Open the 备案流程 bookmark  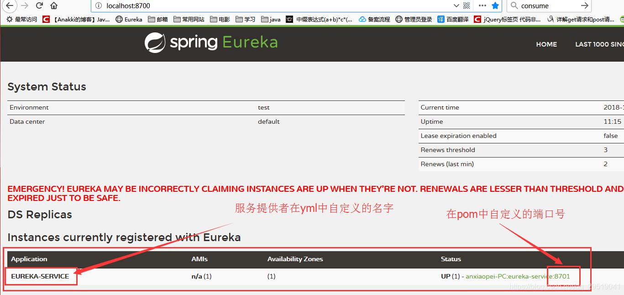point(374,19)
